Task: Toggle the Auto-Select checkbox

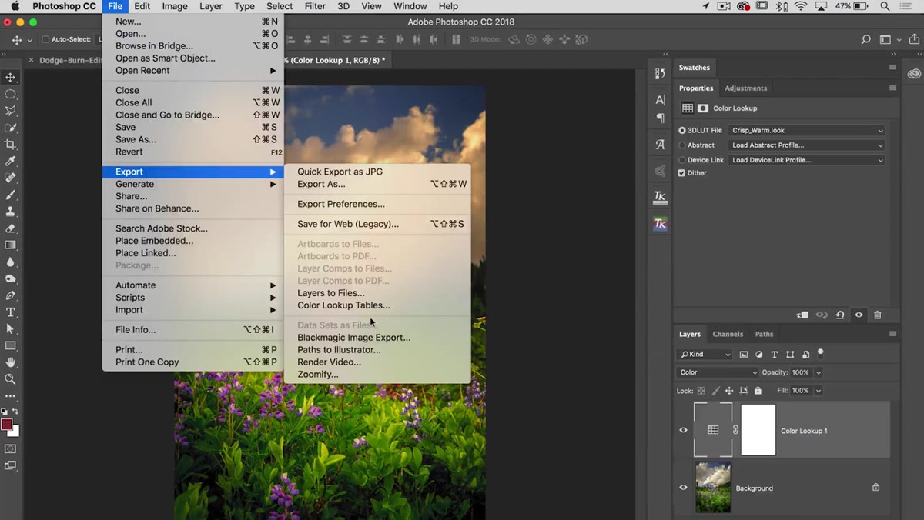Action: coord(45,40)
